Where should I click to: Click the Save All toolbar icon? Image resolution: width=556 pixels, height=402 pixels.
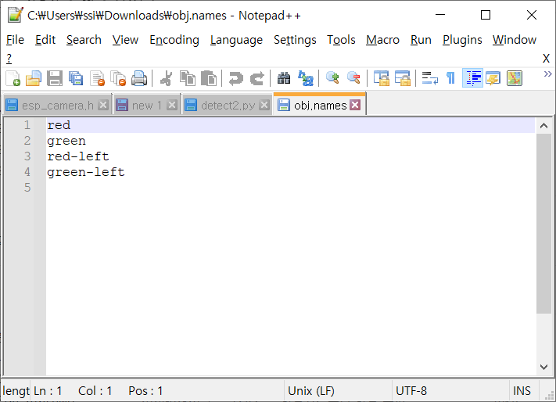[x=76, y=78]
